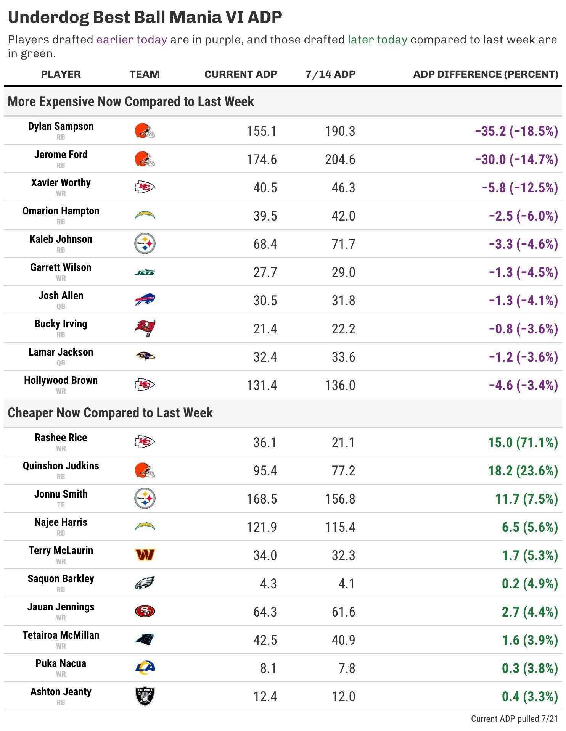This screenshot has width=566, height=731.
Task: Click the CURRENT ADP column header
Action: tap(240, 74)
